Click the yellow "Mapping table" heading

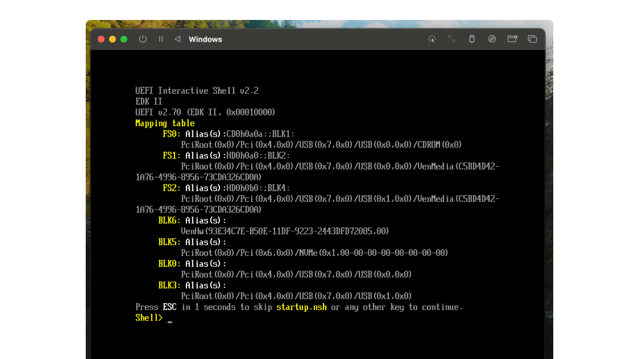tap(165, 123)
